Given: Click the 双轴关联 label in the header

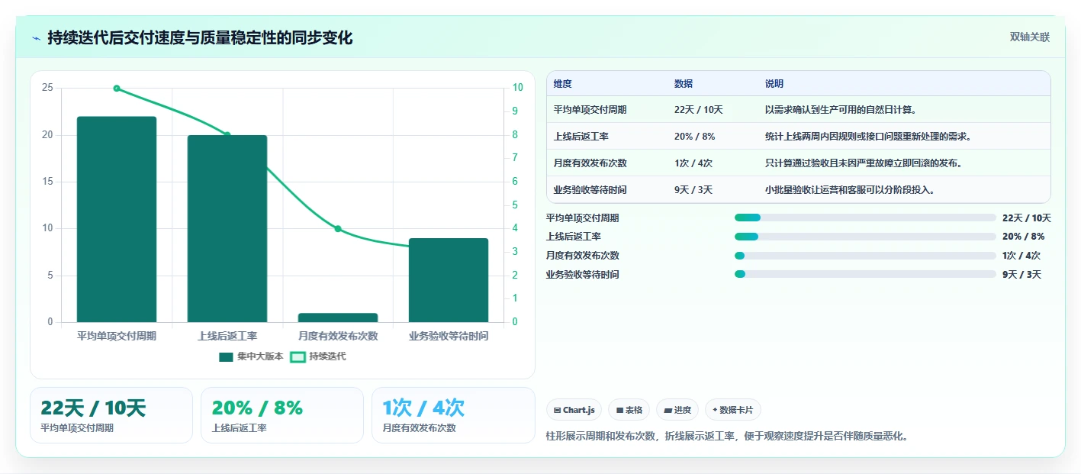Looking at the screenshot, I should [1030, 37].
